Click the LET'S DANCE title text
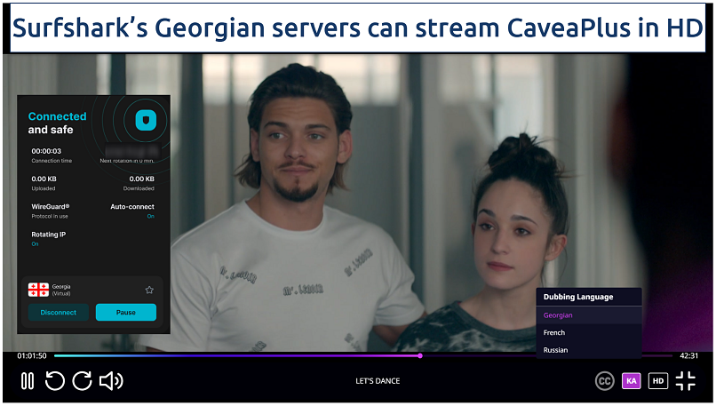716x406 pixels. tap(378, 381)
